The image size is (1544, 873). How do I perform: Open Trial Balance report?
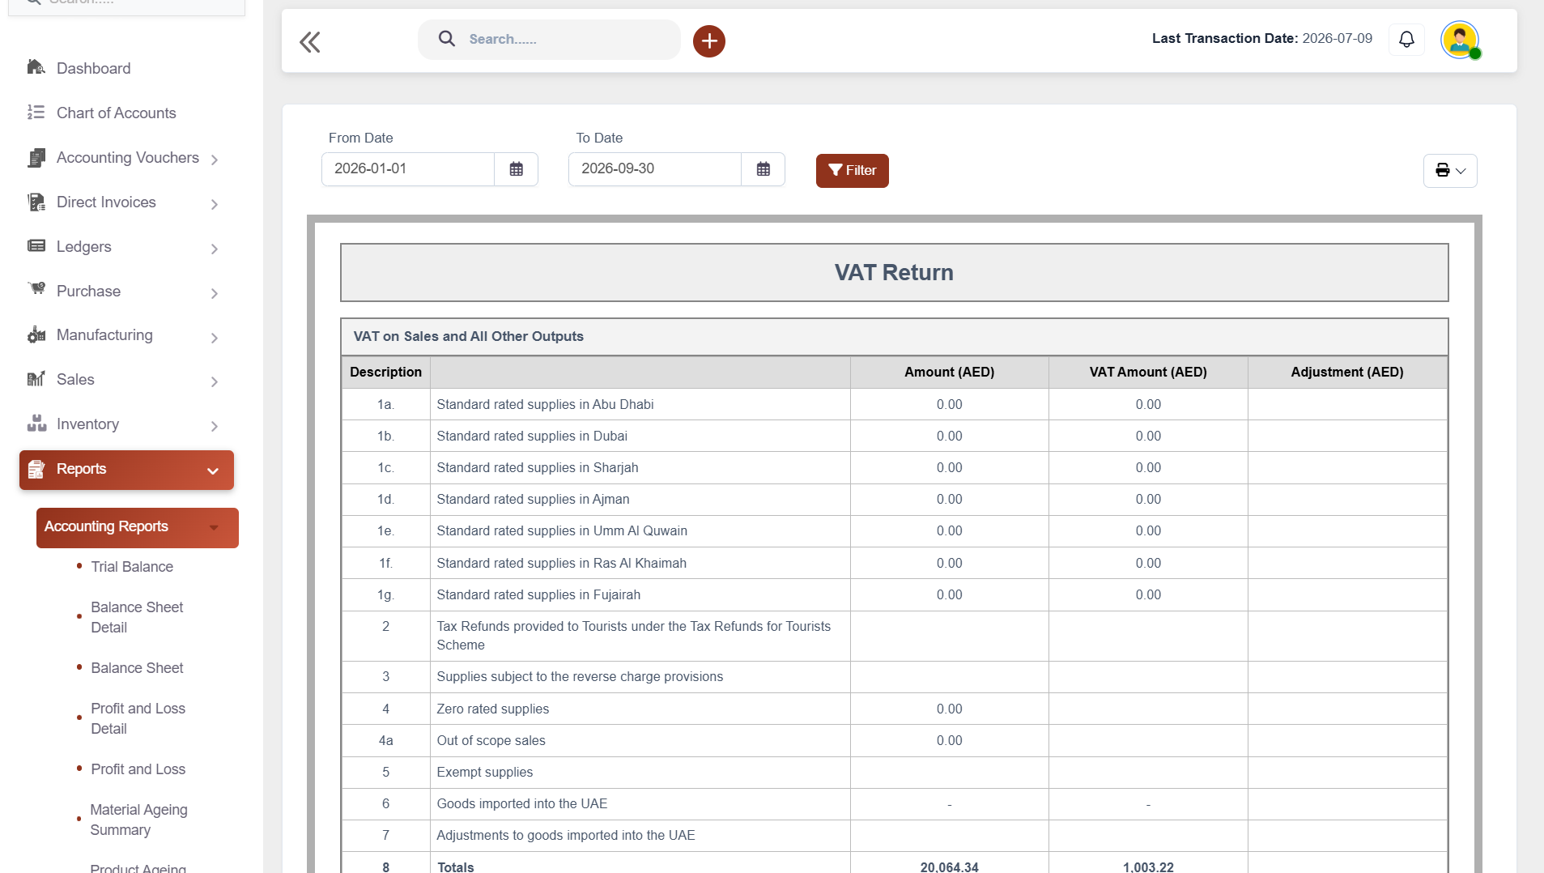point(131,567)
